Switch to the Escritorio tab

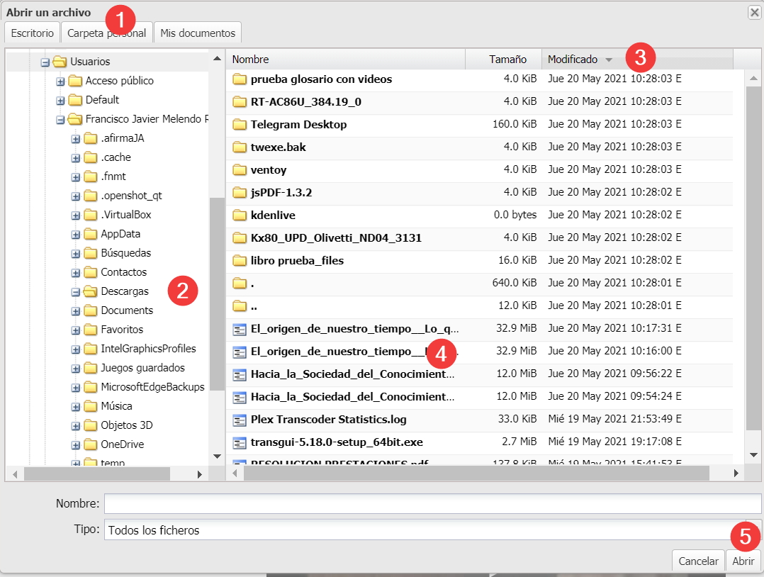[x=32, y=33]
